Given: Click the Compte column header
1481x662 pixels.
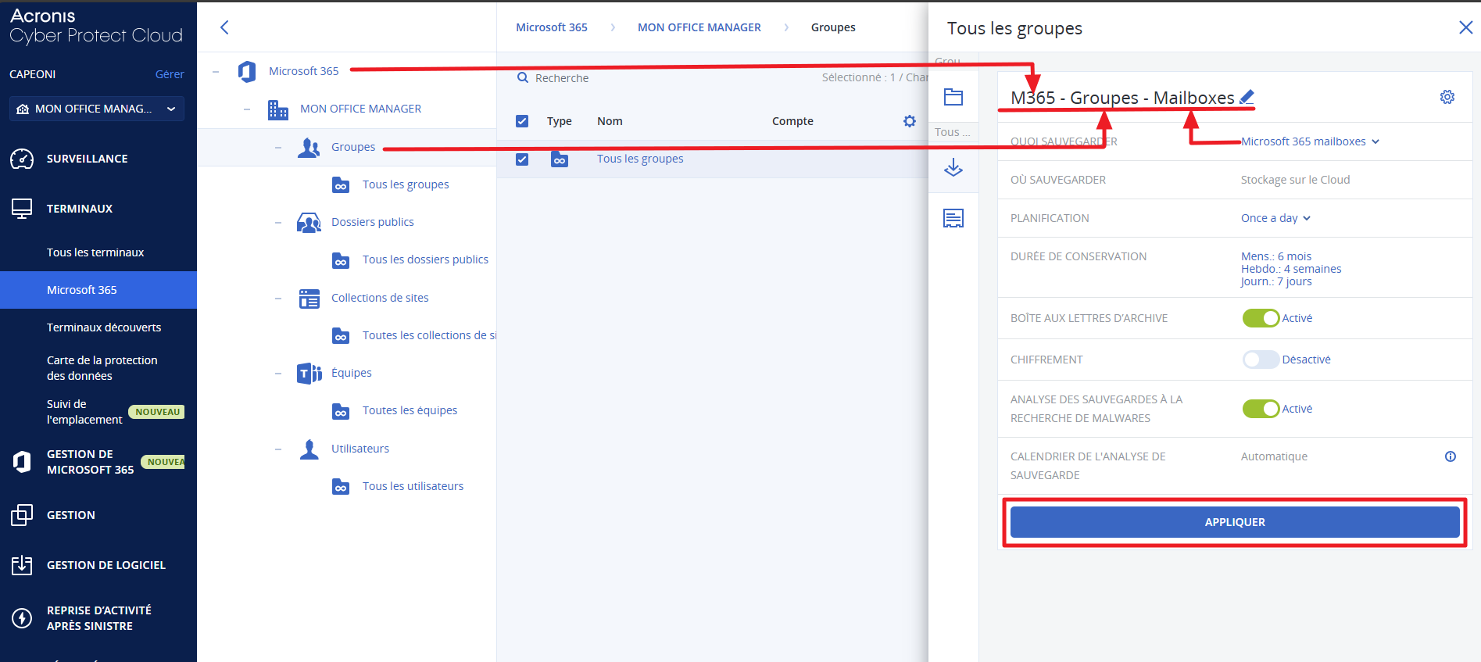Looking at the screenshot, I should 792,121.
